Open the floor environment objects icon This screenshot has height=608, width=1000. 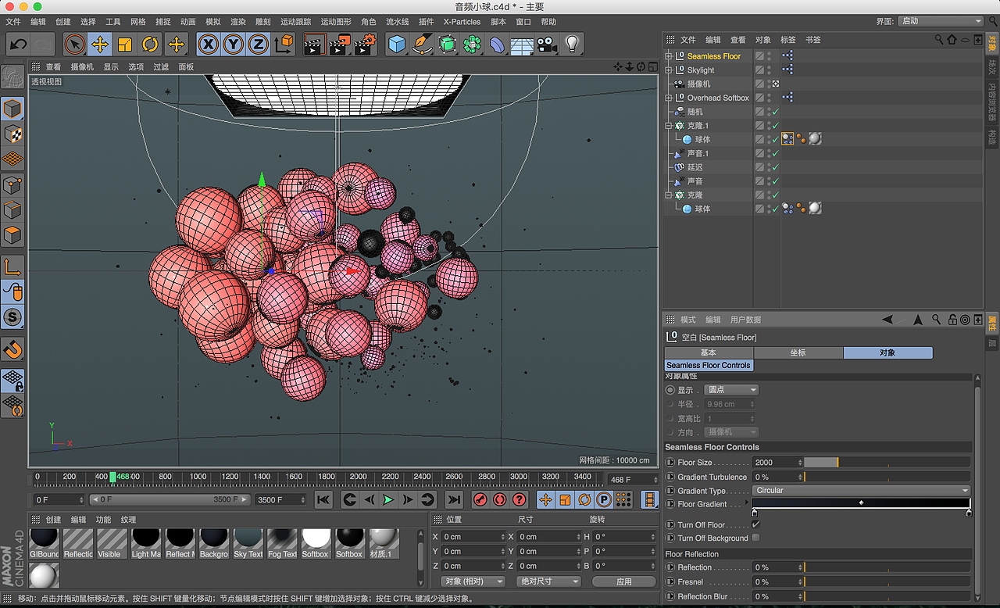pyautogui.click(x=522, y=45)
